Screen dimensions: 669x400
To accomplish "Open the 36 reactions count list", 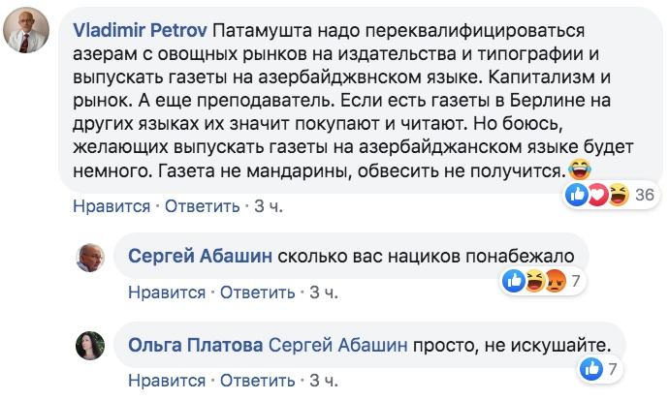I will (644, 195).
